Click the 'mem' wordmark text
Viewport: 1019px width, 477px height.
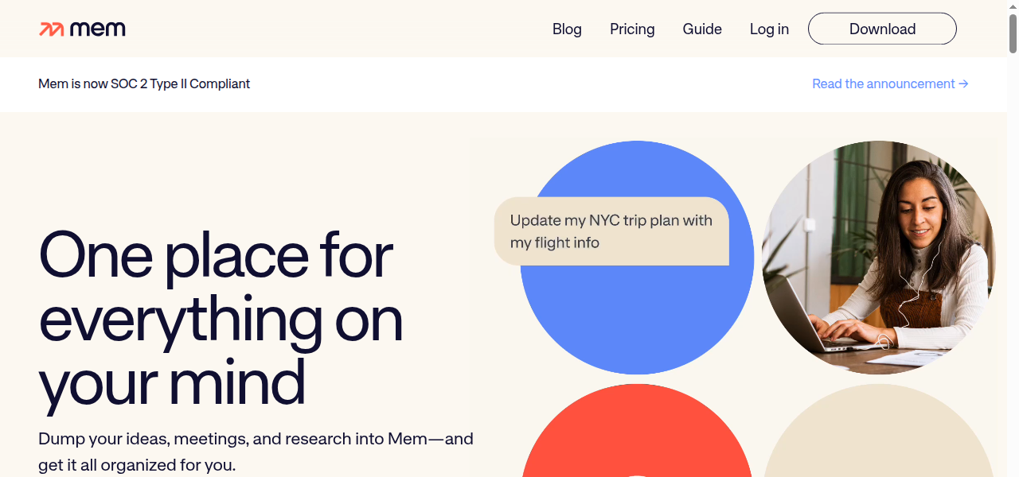98,29
